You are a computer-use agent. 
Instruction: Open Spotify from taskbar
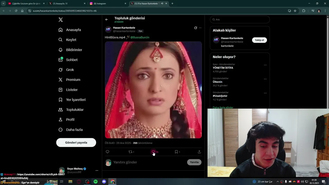point(95,182)
